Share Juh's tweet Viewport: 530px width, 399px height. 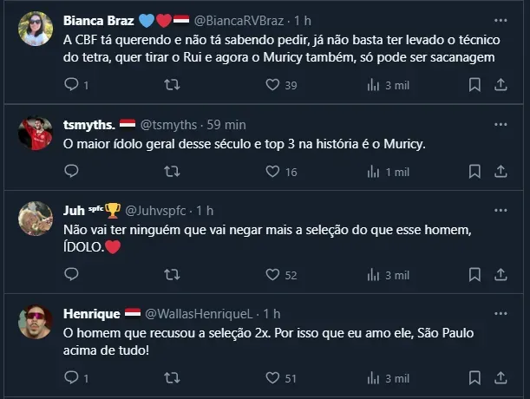(x=501, y=275)
